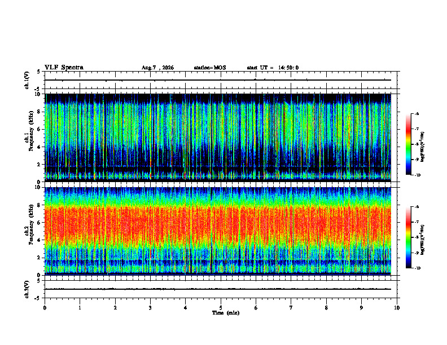Click time axis tick label "7"
The image size is (447, 345).
click(x=291, y=308)
